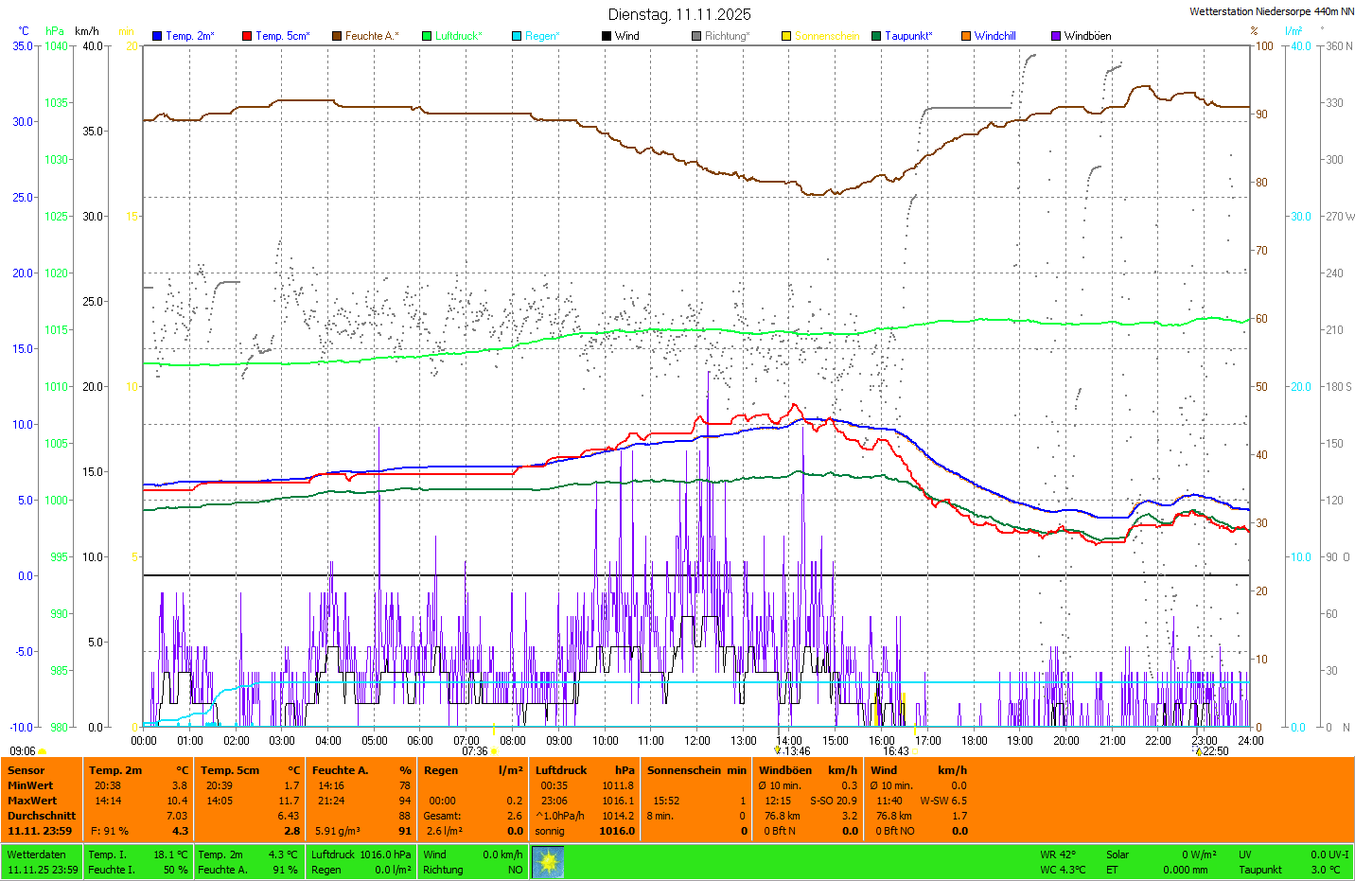
Task: Click the 12:00 label on time axis
Action: (x=697, y=741)
